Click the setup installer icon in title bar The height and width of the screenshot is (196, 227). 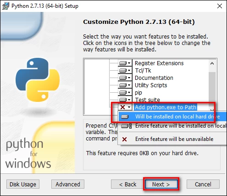click(6, 6)
